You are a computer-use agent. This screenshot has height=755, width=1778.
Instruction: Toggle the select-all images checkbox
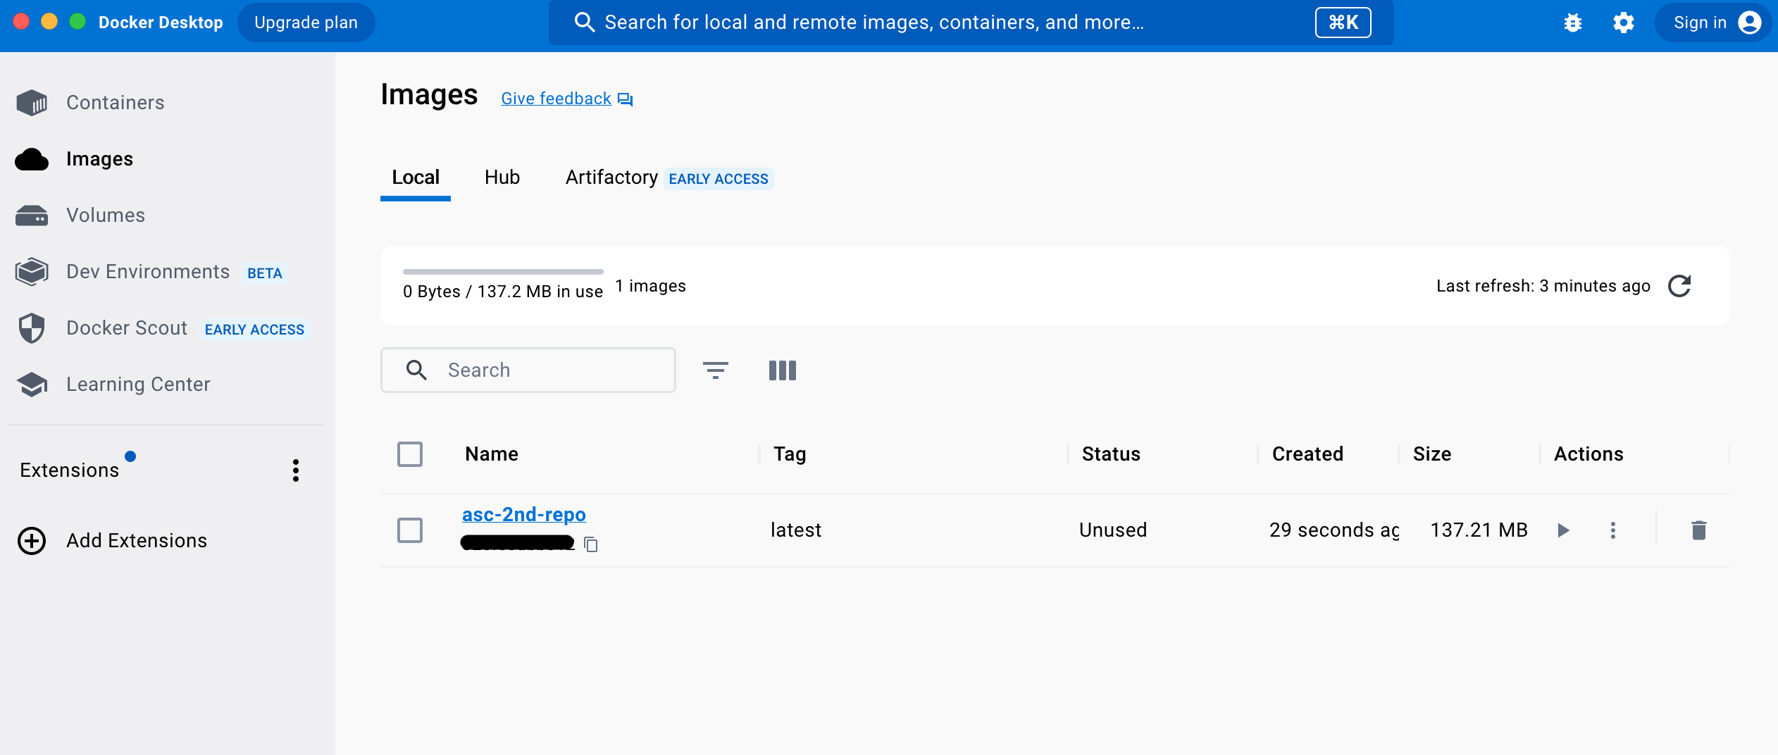[x=410, y=454]
